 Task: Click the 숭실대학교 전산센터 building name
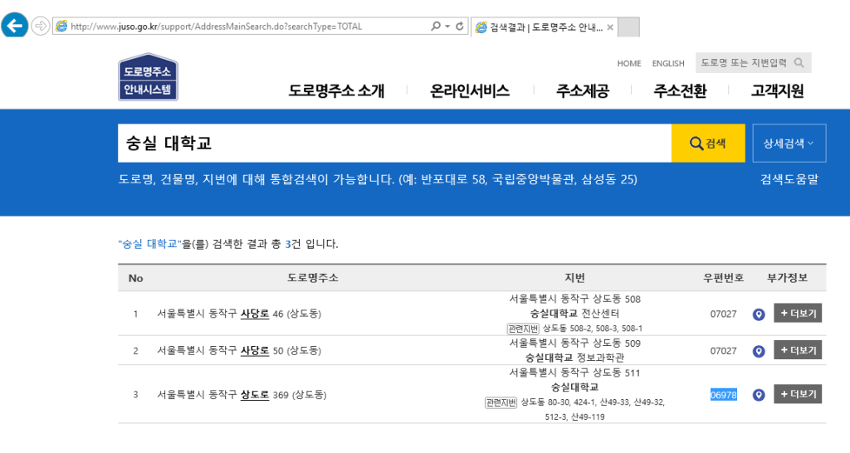coord(574,313)
